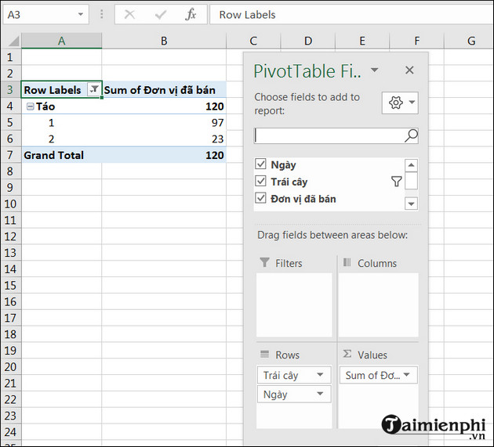494x447 pixels.
Task: Uncheck the Ngày field checkbox
Action: click(260, 164)
